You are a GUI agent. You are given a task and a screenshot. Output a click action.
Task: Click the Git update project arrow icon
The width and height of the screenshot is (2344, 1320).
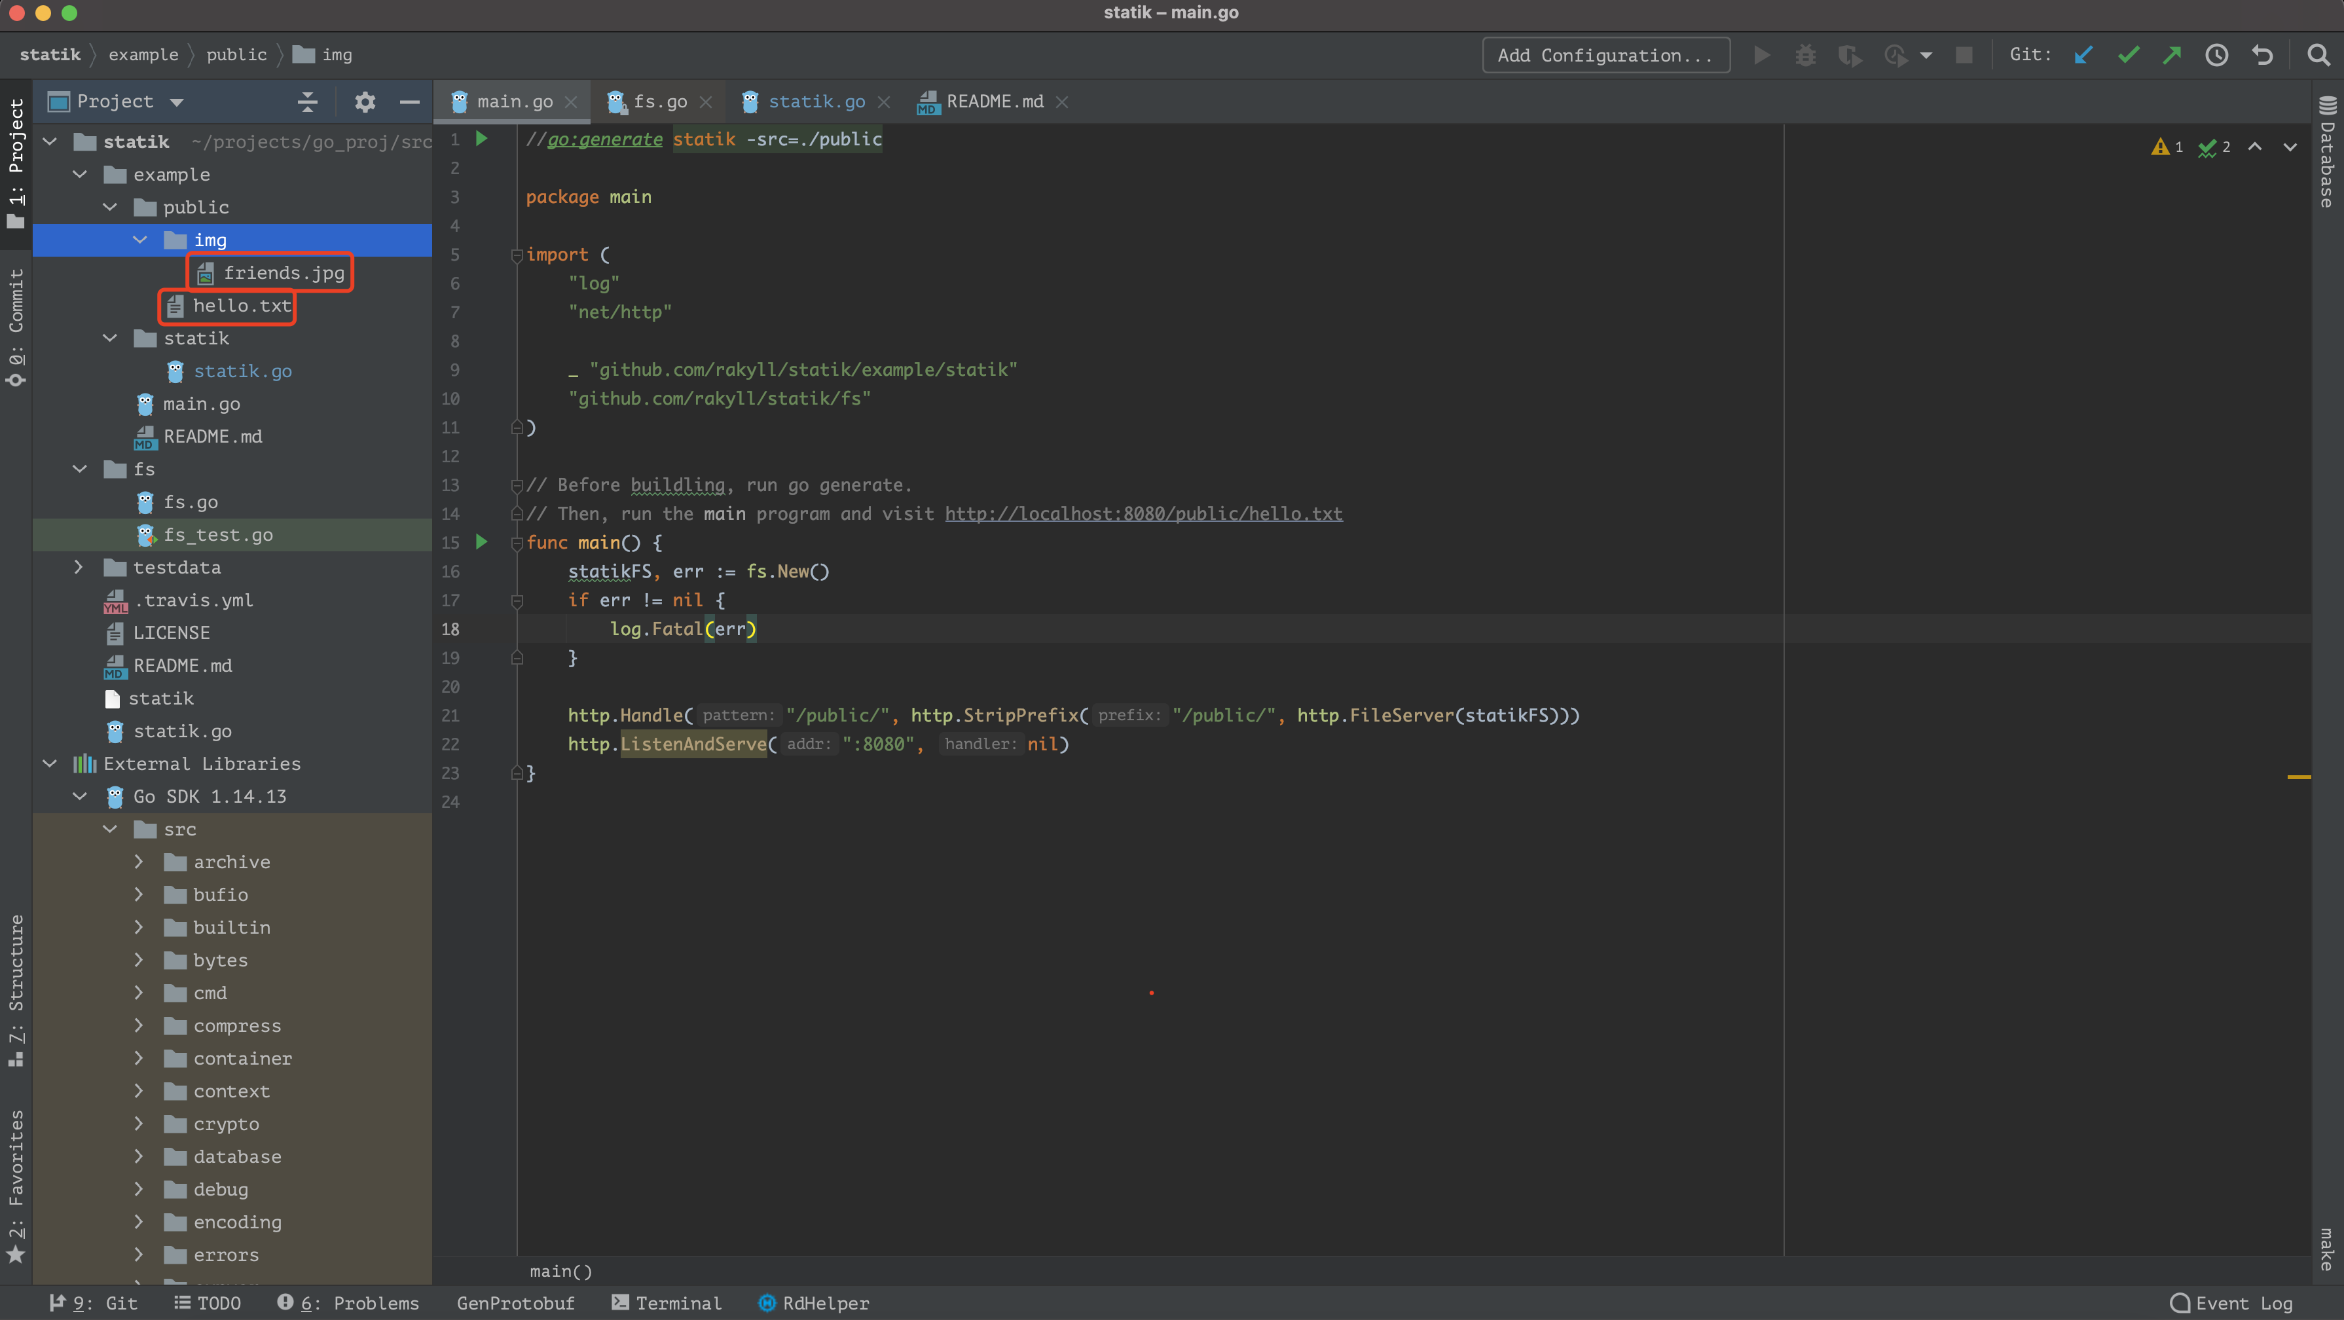click(2084, 56)
